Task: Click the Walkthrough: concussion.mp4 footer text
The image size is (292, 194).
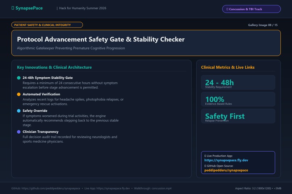Action: (153, 188)
